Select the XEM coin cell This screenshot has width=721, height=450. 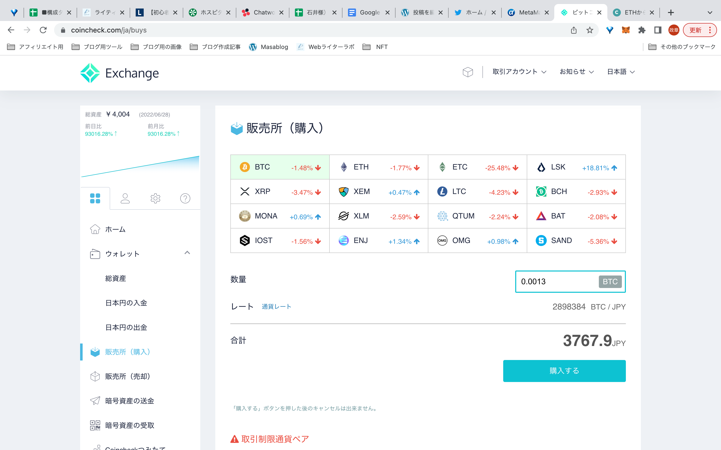(379, 192)
